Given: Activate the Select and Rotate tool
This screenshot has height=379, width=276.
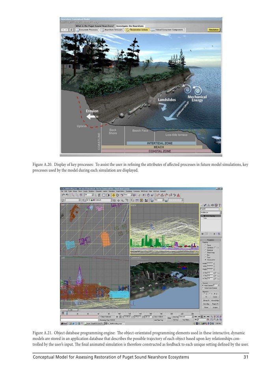Looking at the screenshot, I should pos(117,195).
